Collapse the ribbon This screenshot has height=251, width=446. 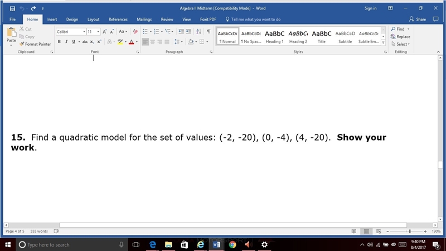coord(438,52)
